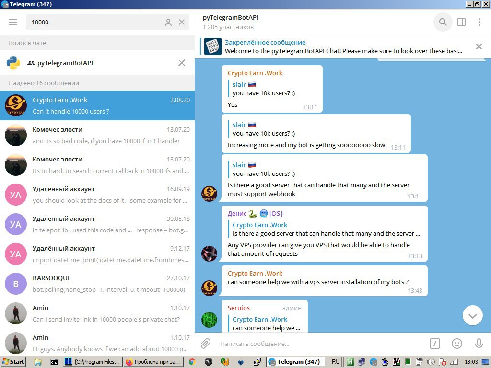This screenshot has height=368, width=491.
Task: Click the green H tray icon
Action: (351, 362)
